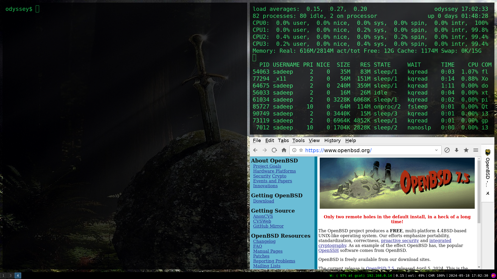Open the View menu
The image size is (497, 279).
point(314,141)
